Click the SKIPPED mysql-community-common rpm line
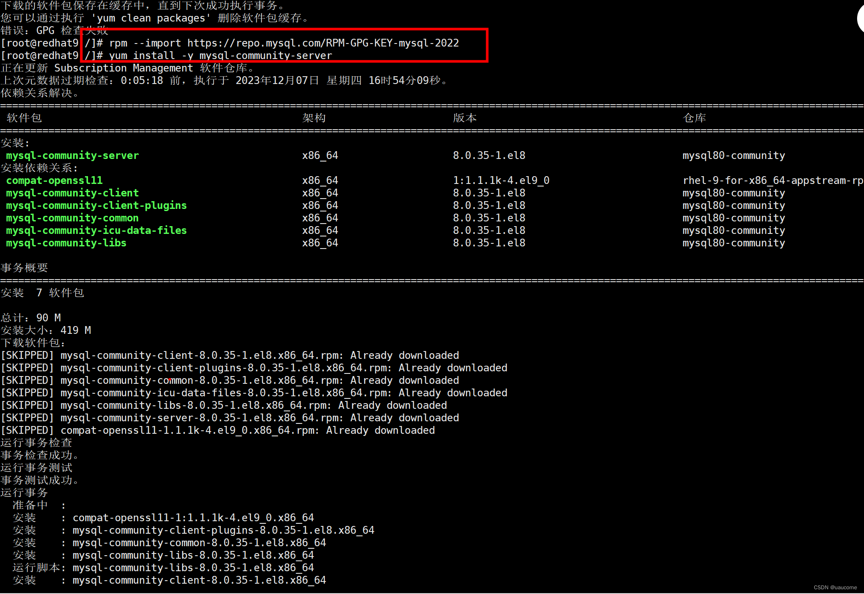This screenshot has height=594, width=864. tap(230, 380)
